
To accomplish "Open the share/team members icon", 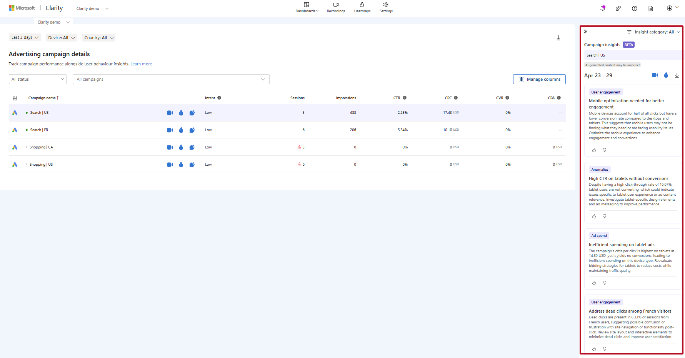I will 618,8.
